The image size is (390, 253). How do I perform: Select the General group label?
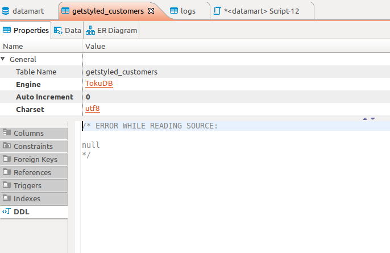23,60
